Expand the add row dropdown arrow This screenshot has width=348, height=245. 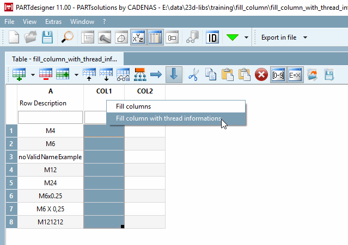pyautogui.click(x=33, y=75)
